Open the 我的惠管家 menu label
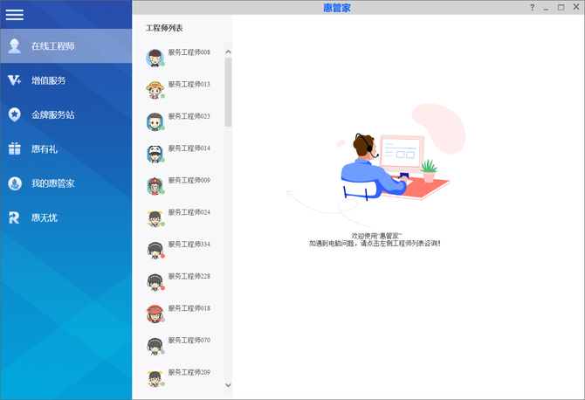 coord(53,183)
